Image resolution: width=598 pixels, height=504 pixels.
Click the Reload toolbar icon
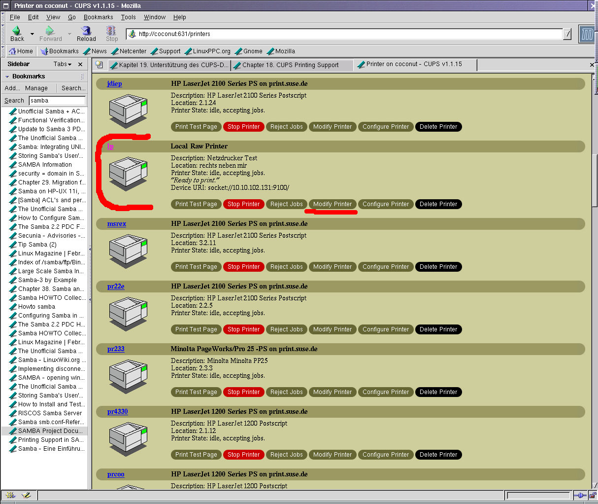pos(86,31)
